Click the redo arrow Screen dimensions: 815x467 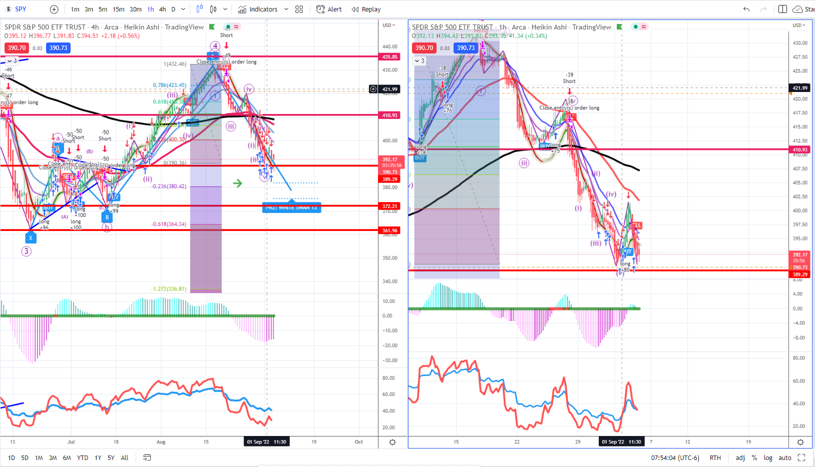763,9
